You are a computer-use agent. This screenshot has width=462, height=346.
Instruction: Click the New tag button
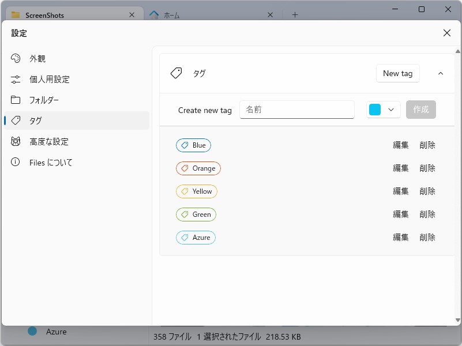397,73
